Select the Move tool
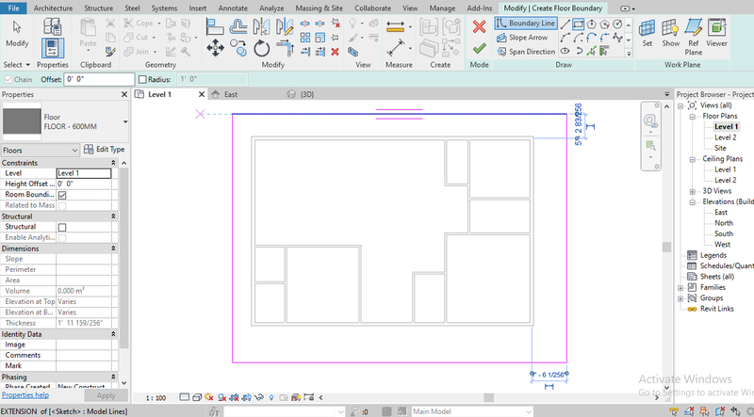This screenshot has width=754, height=417. click(215, 48)
